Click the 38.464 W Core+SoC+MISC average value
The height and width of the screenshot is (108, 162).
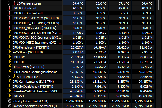[145, 91]
